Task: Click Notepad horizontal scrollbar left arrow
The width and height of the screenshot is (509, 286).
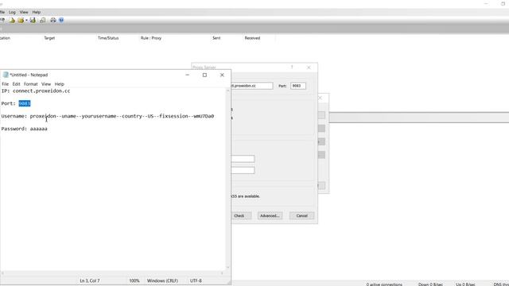Action: (2, 273)
